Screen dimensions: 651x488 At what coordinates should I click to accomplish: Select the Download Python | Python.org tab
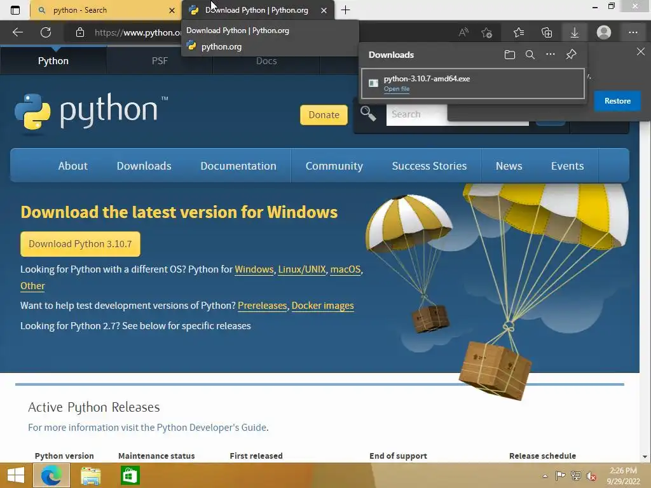(257, 10)
